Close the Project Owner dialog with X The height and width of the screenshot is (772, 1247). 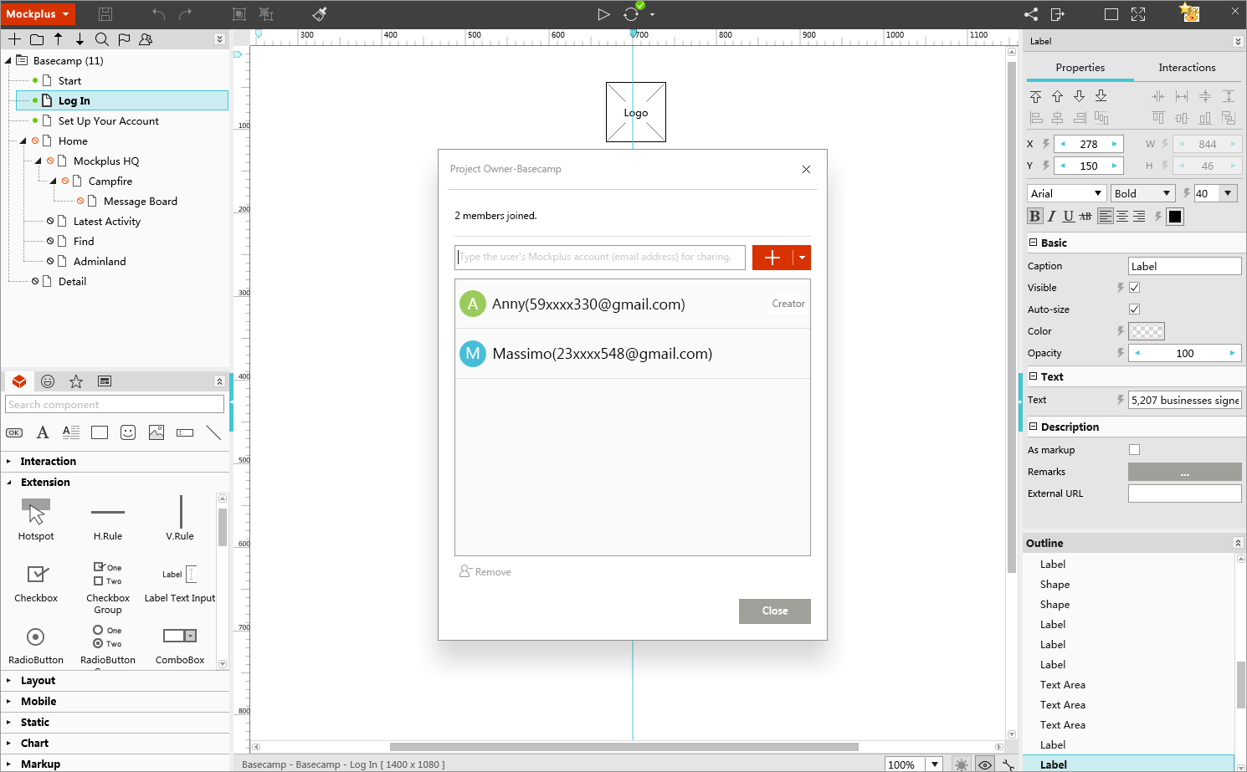[806, 169]
